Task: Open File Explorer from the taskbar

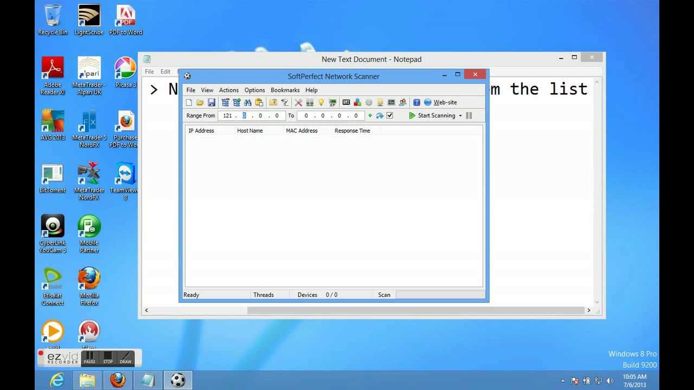Action: 87,380
